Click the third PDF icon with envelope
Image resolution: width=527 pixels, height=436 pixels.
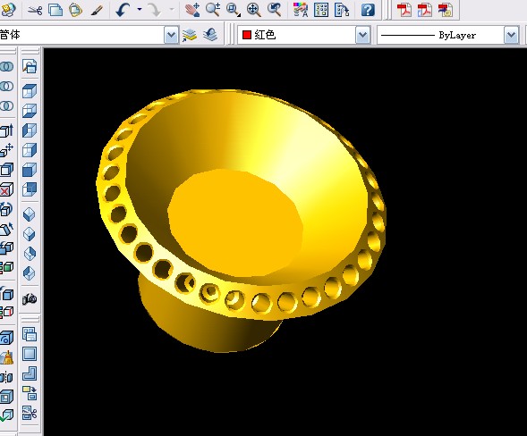[446, 10]
